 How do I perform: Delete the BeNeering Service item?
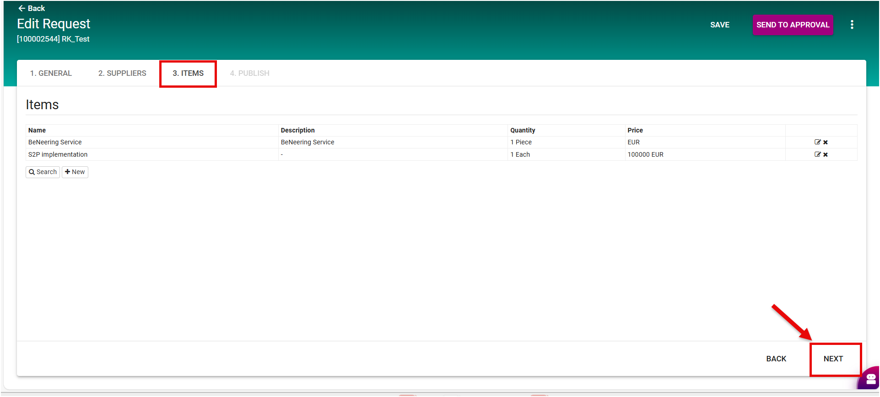[826, 143]
